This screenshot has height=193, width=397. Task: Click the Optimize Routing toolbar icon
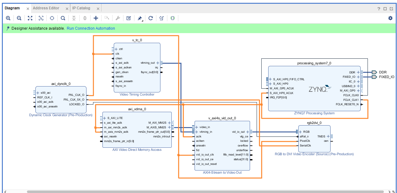point(162,18)
